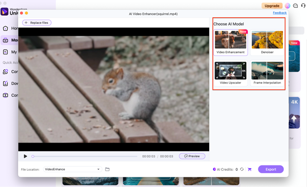307x187 pixels.
Task: Click the Upgrade button
Action: tap(272, 6)
